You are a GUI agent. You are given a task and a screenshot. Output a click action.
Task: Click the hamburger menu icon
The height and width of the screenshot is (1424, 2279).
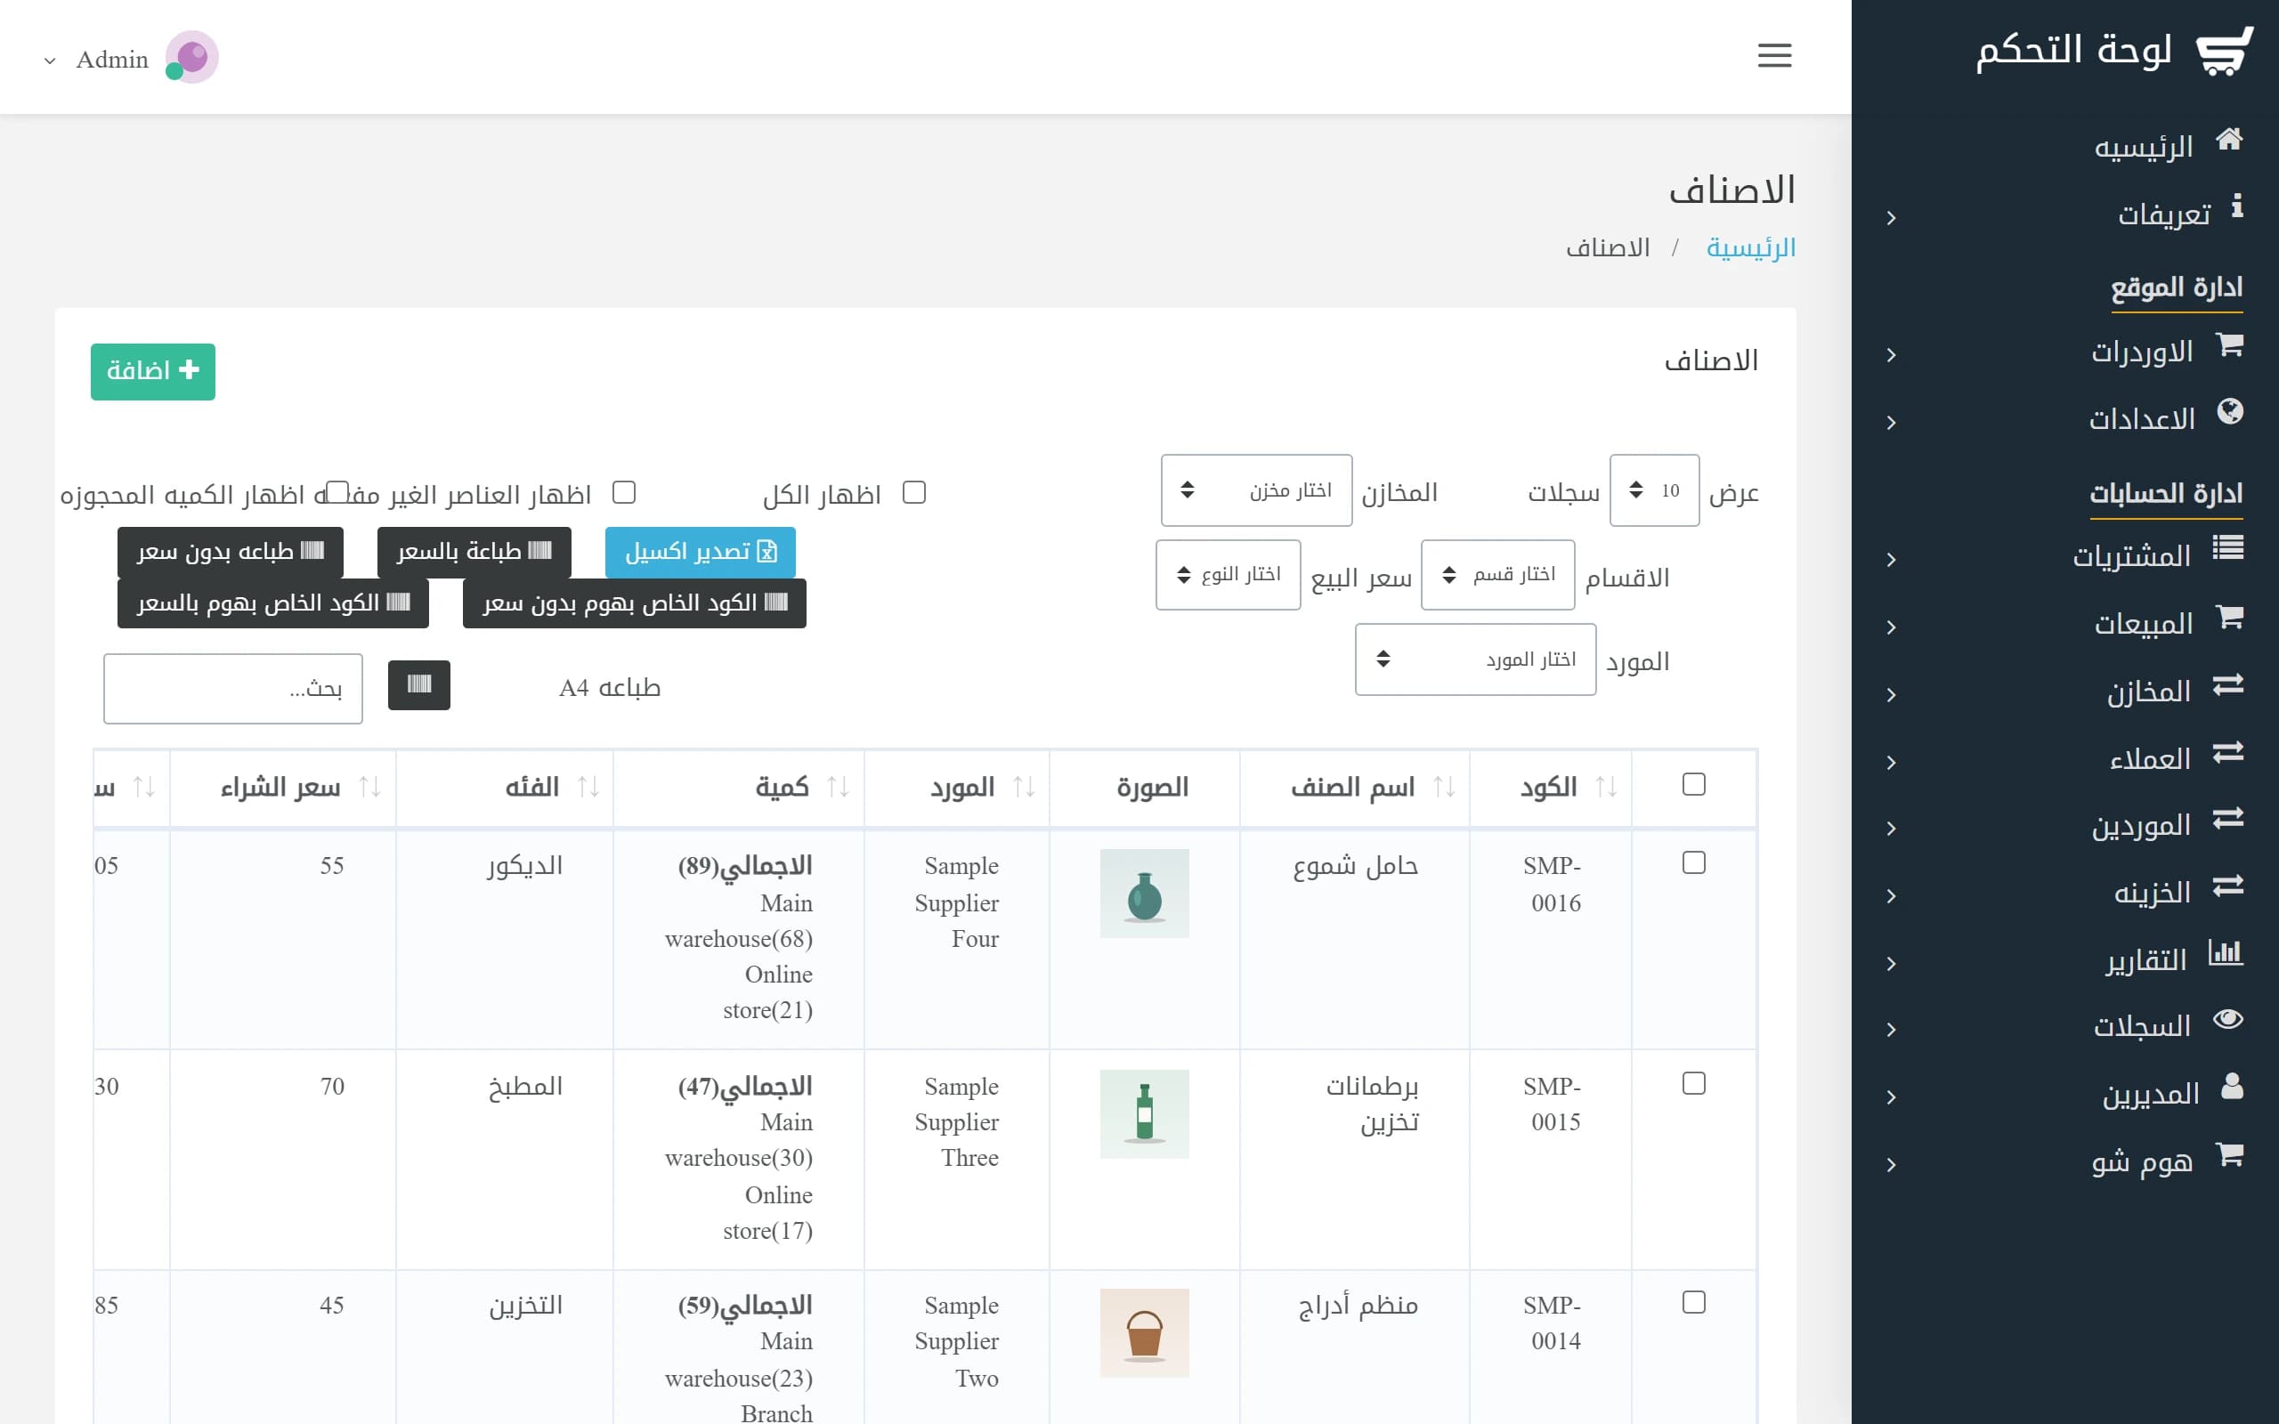[1774, 55]
